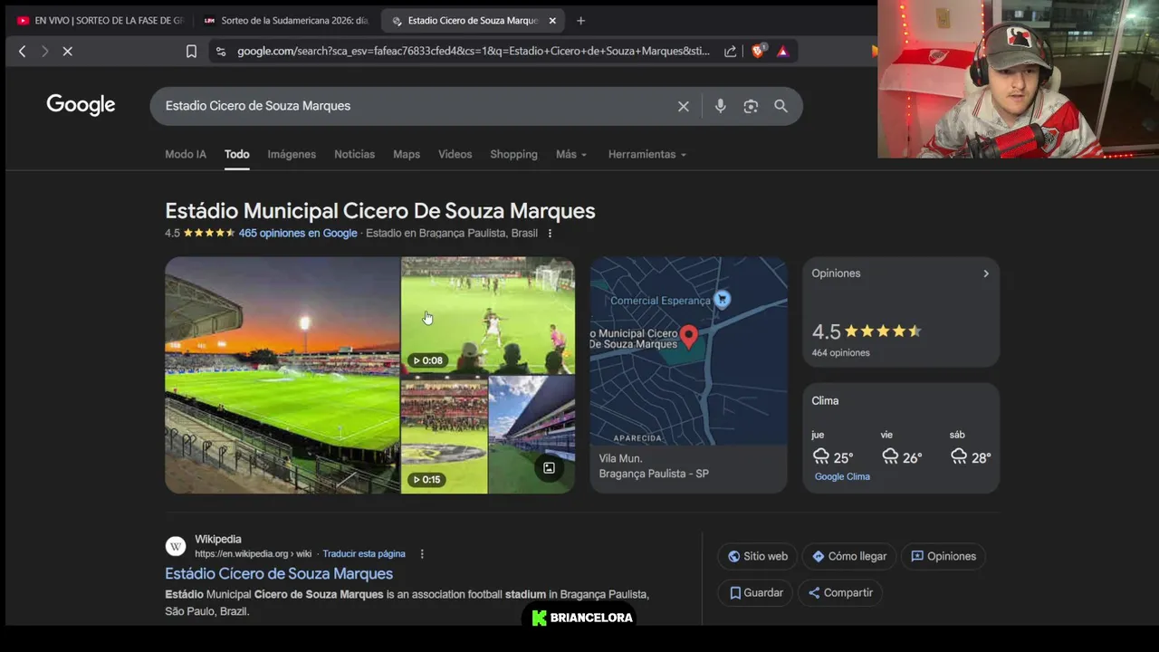Screen dimensions: 1159x652
Task: Play the 0:08 match video thumbnail
Action: point(488,315)
